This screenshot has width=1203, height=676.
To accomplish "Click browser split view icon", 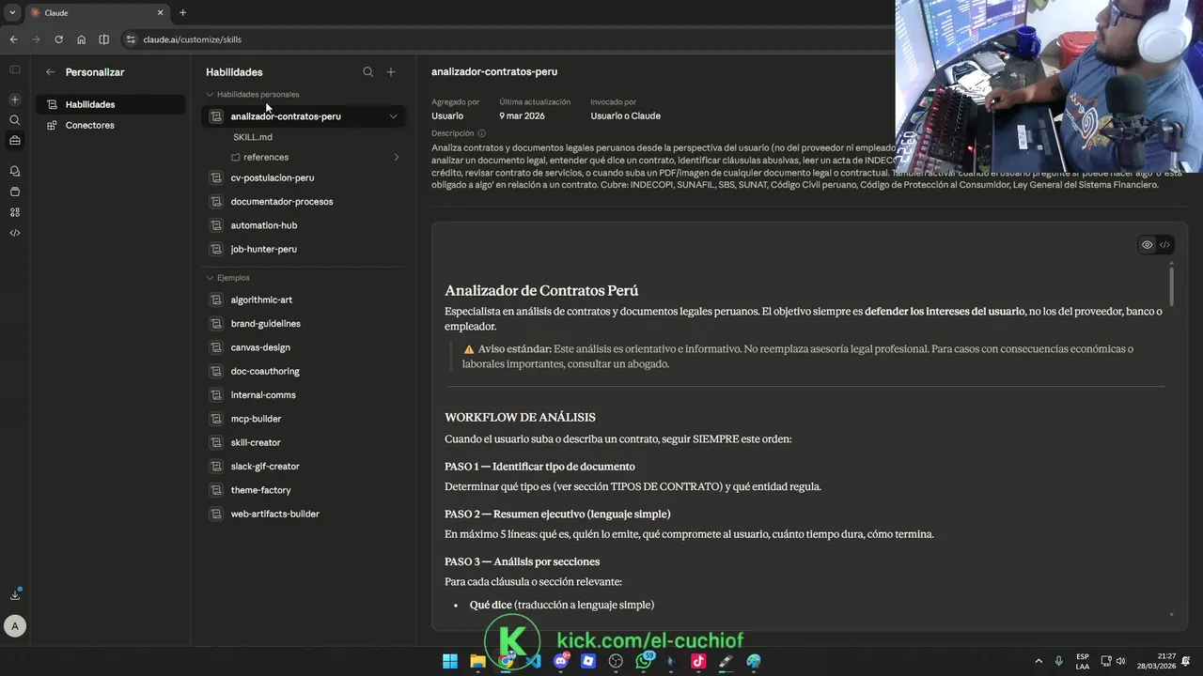I will [x=103, y=39].
